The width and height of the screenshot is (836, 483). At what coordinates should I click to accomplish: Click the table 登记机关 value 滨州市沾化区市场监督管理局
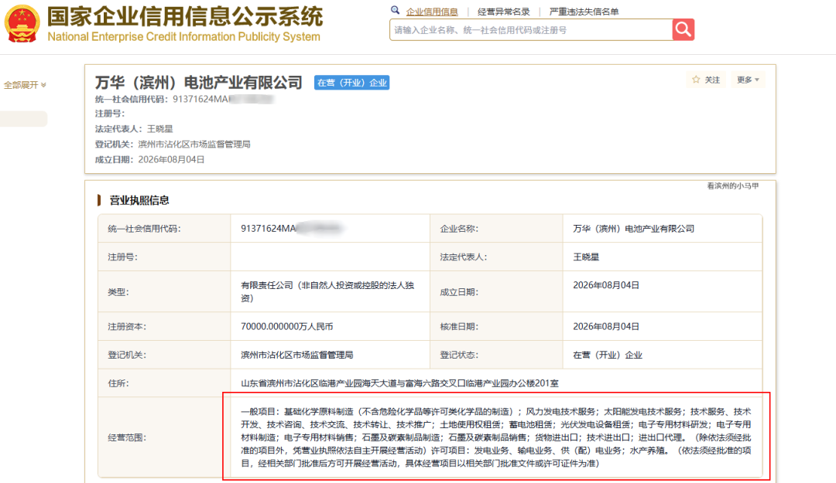point(297,355)
